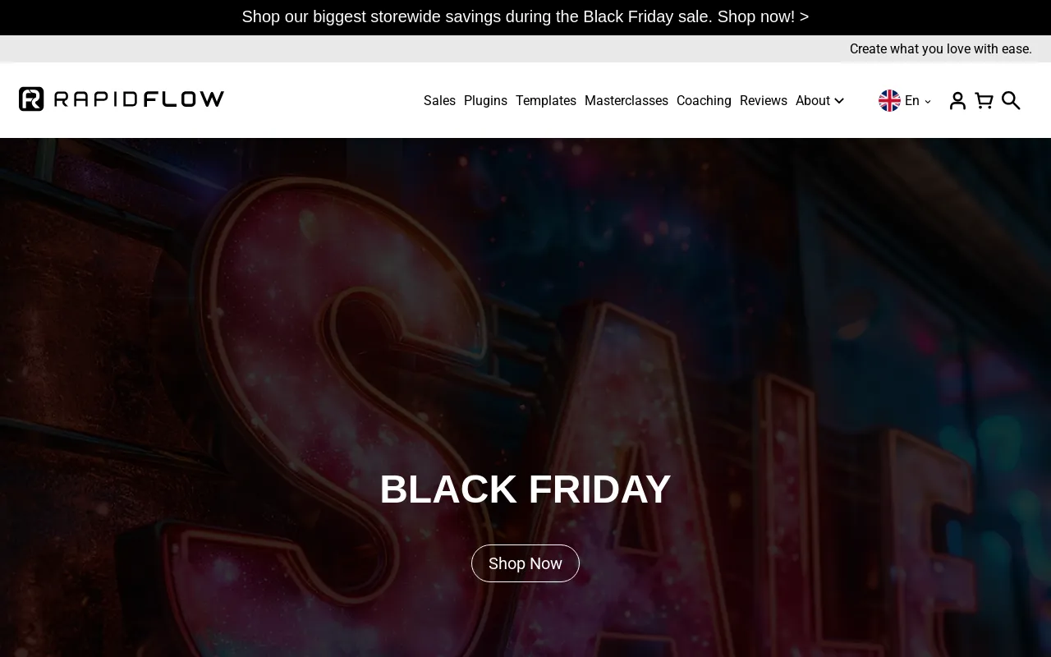Expand the About menu chevron
Viewport: 1051px width, 657px height.
(839, 101)
